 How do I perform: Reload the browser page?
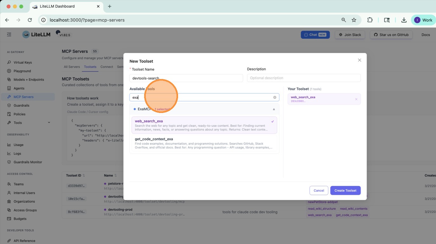pos(30,20)
